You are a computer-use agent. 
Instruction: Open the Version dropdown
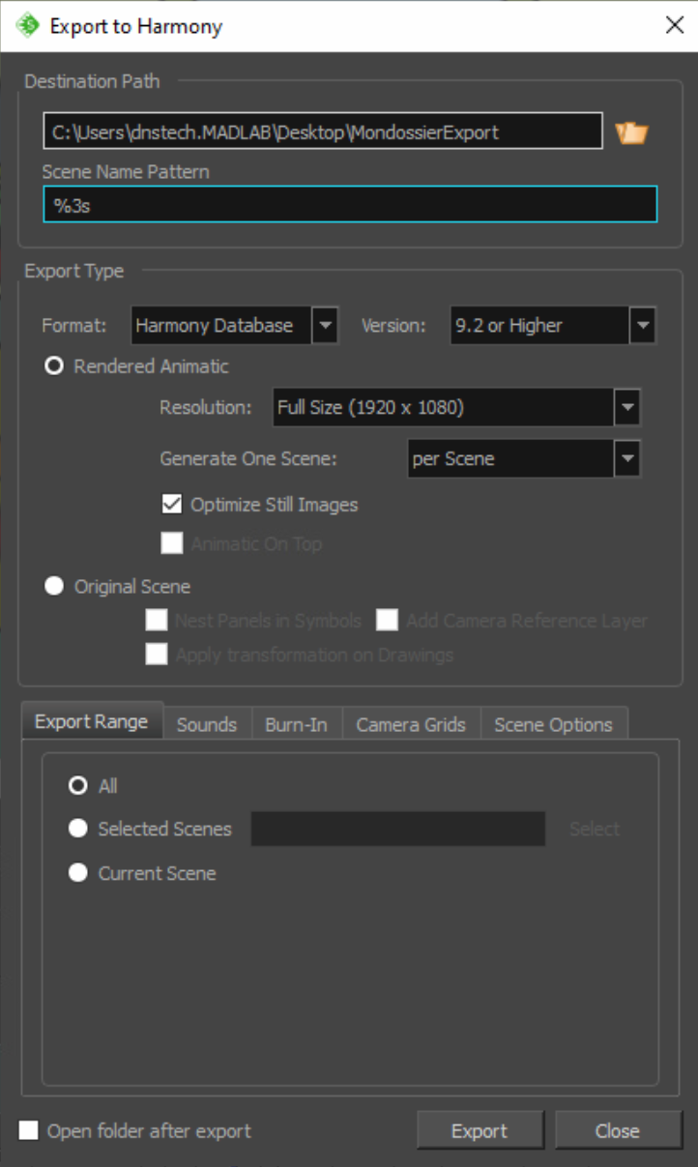tap(554, 326)
